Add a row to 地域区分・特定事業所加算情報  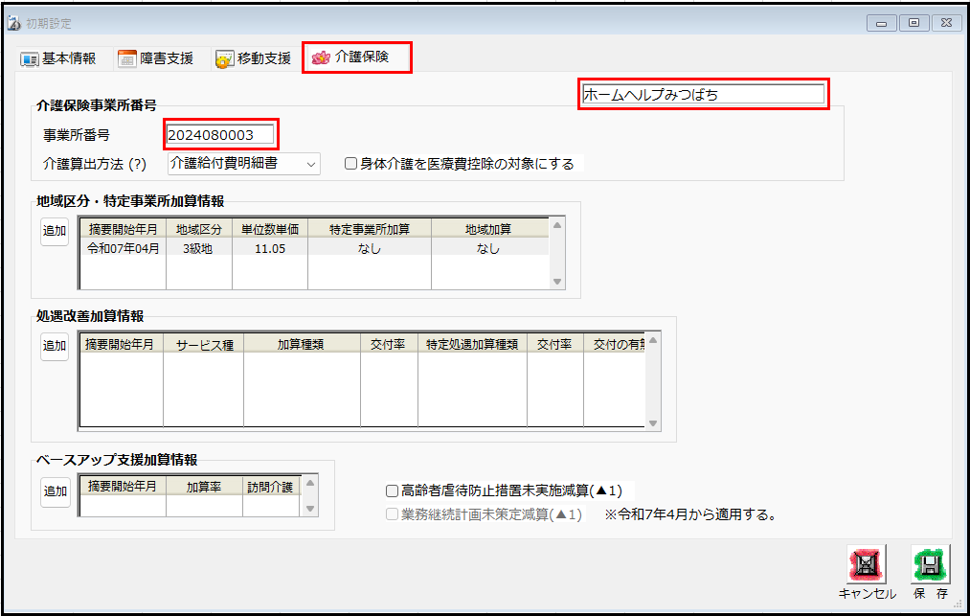55,231
